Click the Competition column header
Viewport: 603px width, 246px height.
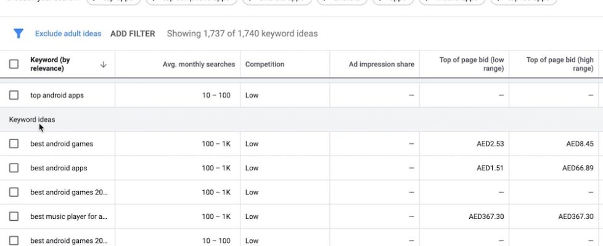[x=265, y=65]
